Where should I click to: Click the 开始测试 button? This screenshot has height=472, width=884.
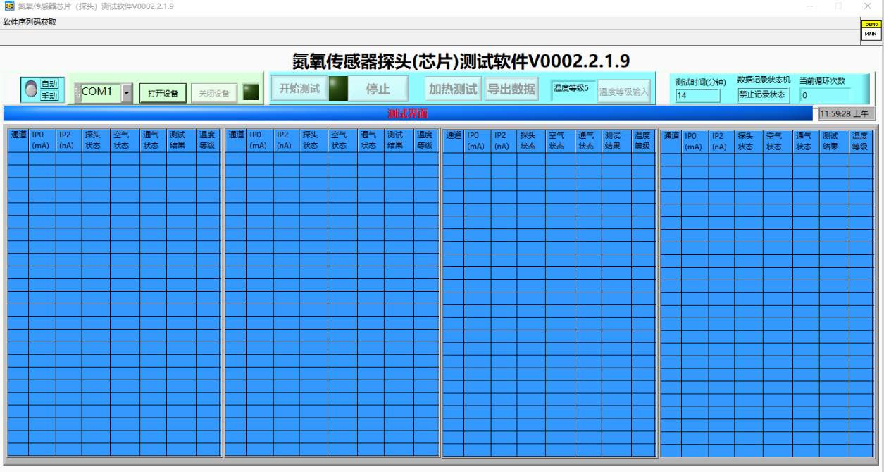coord(299,89)
